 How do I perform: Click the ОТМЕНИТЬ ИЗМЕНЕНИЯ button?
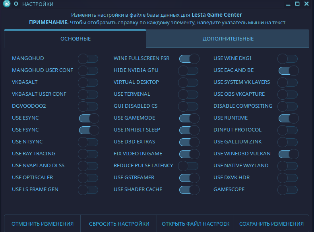tap(43, 224)
